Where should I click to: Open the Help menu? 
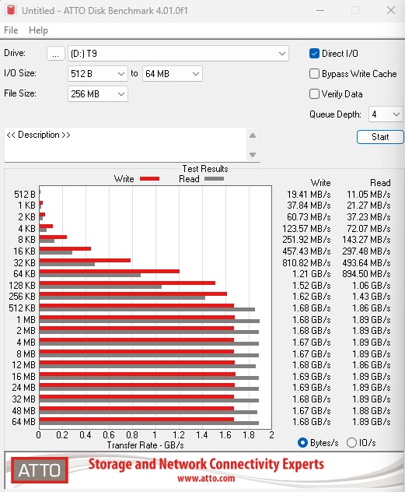pos(38,30)
